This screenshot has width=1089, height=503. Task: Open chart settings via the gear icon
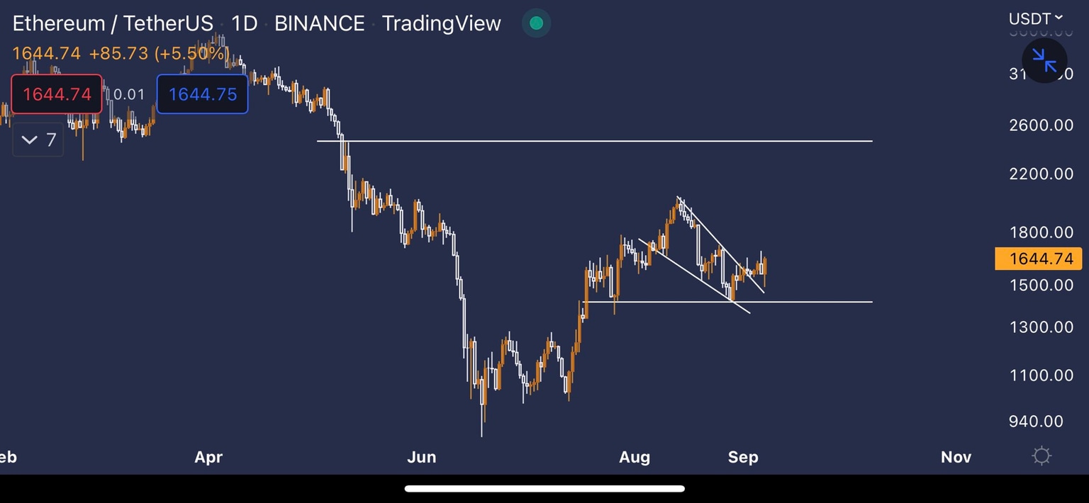coord(1041,456)
